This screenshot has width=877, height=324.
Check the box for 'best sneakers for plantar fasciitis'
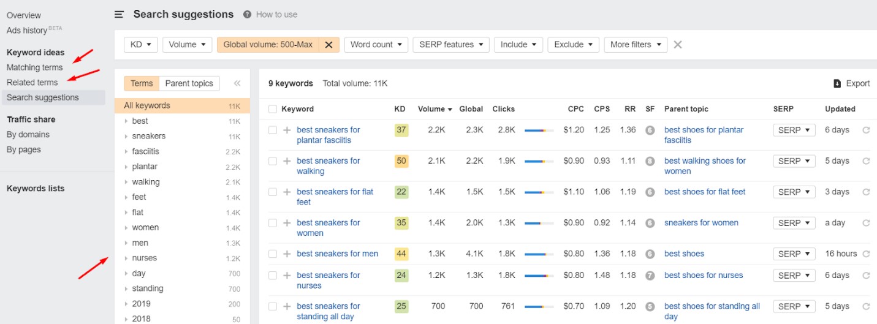(273, 130)
